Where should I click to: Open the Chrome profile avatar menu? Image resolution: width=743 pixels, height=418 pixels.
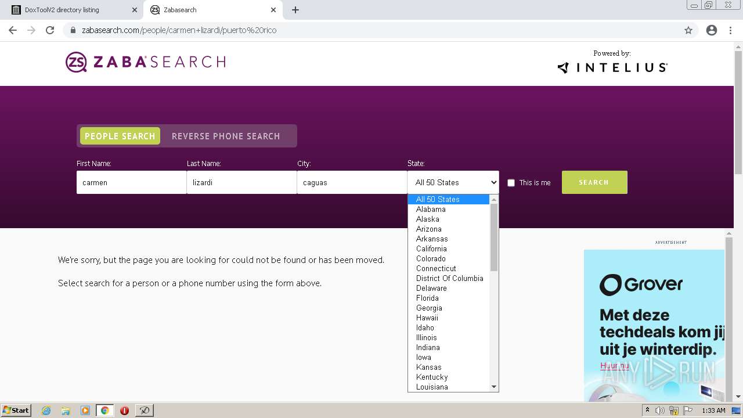(712, 30)
